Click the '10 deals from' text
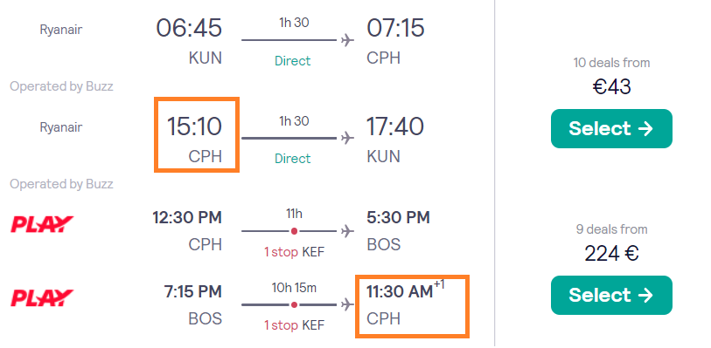This screenshot has height=348, width=711. [611, 63]
